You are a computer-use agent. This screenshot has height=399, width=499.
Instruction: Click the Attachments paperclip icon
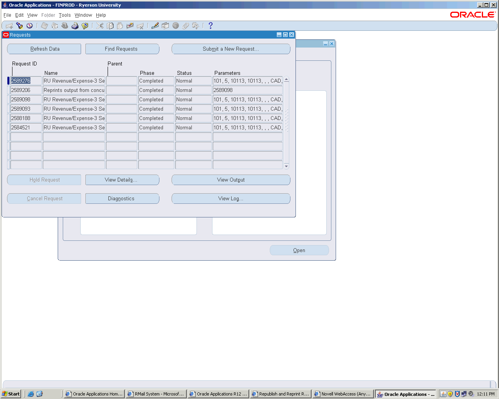[186, 26]
